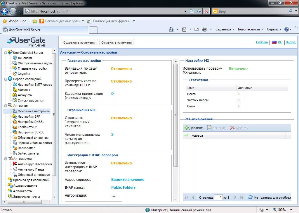The image size is (299, 213).
Task: Click the sidebar horizontal scrollbar thumb
Action: 24,202
